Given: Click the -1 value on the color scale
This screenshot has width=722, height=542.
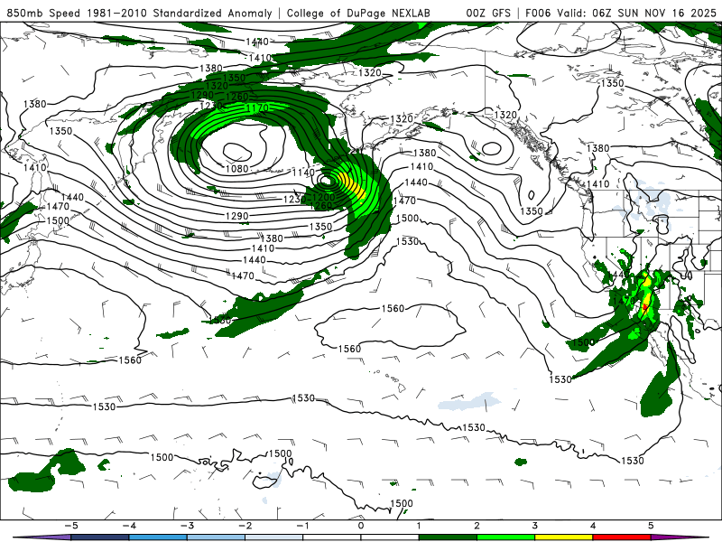Looking at the screenshot, I should [x=302, y=526].
